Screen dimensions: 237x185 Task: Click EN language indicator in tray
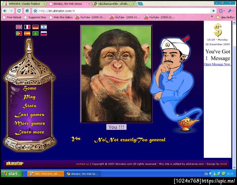(206, 174)
